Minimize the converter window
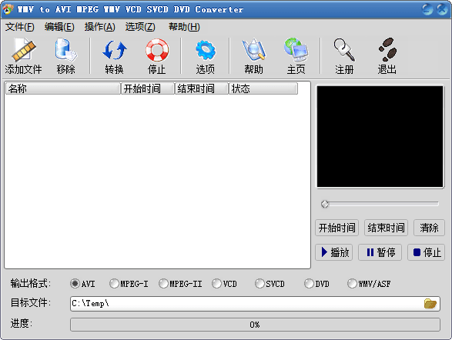This screenshot has width=452, height=340. coord(427,9)
